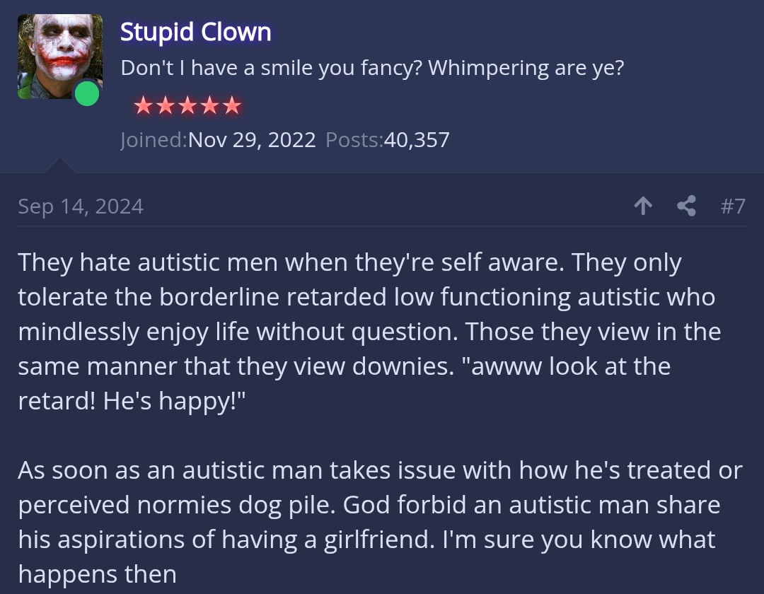Click the triangular pointer under the avatar
Screen dimensions: 764x594
pos(60,165)
